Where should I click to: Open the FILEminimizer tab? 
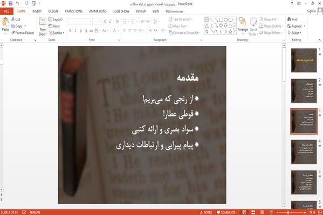coord(175,11)
